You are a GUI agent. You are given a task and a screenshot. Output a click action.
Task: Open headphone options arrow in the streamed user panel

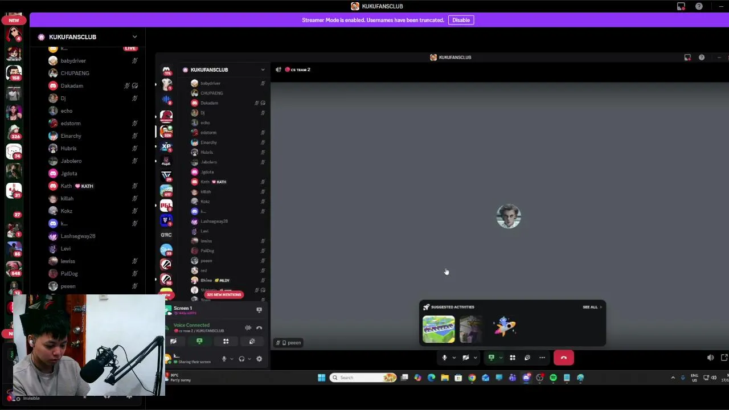[249, 359]
